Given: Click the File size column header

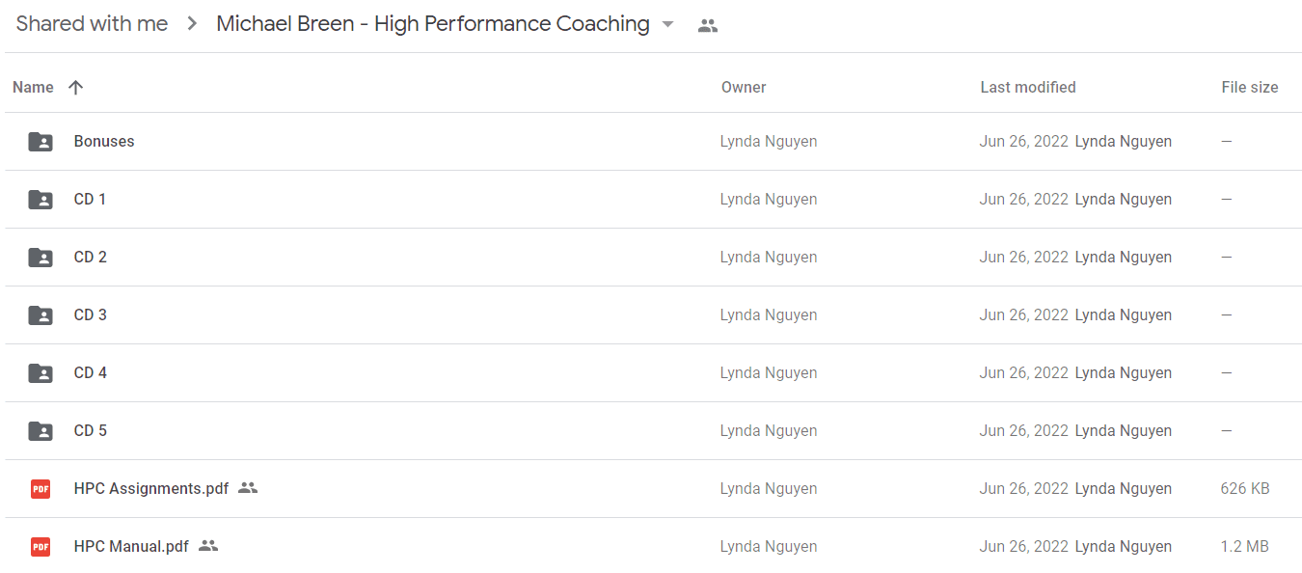Looking at the screenshot, I should coord(1250,88).
